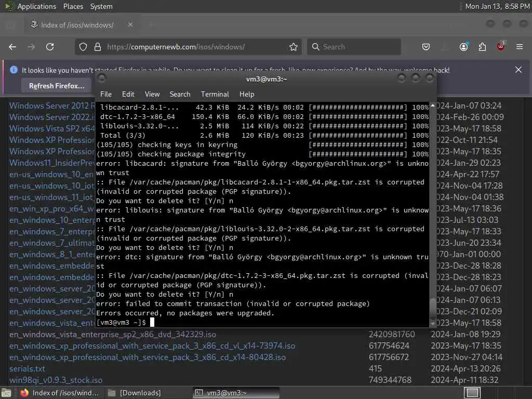
Task: Open terminal File menu
Action: [x=106, y=95]
